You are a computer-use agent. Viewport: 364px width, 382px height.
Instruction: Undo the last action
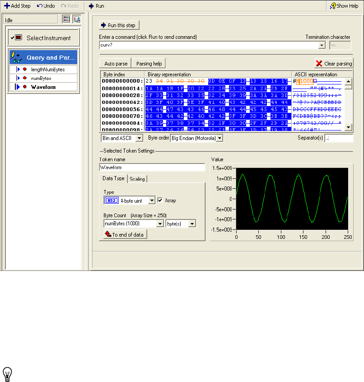(x=46, y=6)
